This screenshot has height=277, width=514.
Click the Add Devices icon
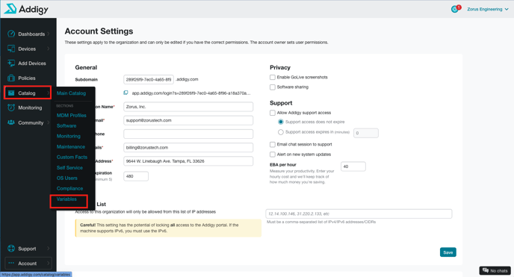pyautogui.click(x=11, y=63)
